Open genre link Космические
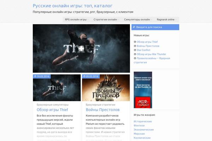Image resolution: width=212 pixels, height=141 pixels. pyautogui.click(x=142, y=138)
